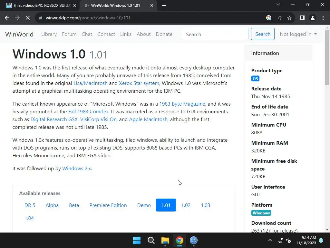Open the Forum nav link
This screenshot has width=330, height=248.
(x=69, y=34)
